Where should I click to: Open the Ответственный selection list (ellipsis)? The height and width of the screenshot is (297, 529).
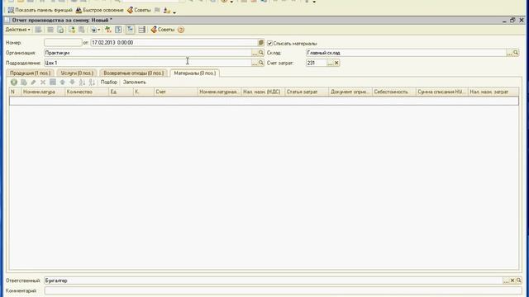point(506,280)
